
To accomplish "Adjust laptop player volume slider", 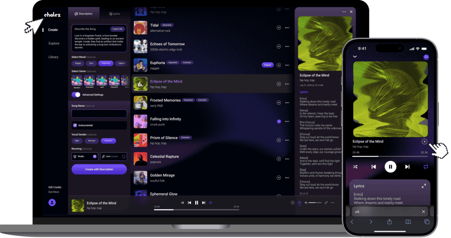I will tap(315, 202).
